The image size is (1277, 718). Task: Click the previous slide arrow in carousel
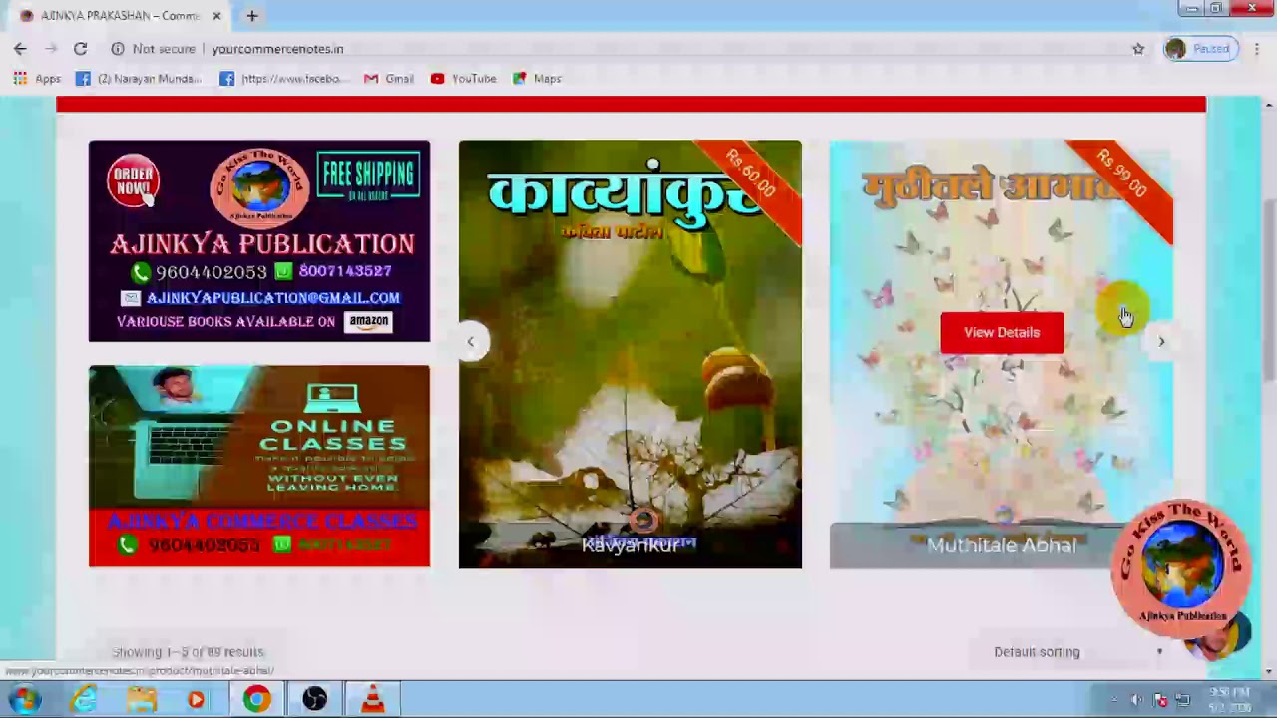[471, 341]
